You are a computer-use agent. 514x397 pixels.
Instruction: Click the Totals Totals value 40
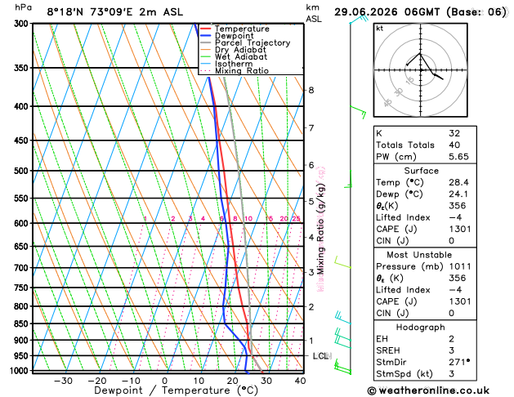(454, 145)
